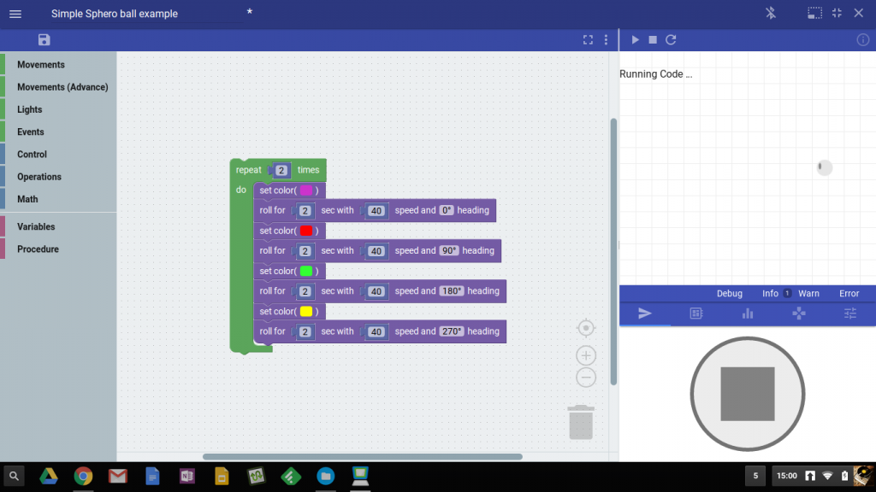Select the Warn log filter
This screenshot has height=492, width=876.
pyautogui.click(x=808, y=293)
